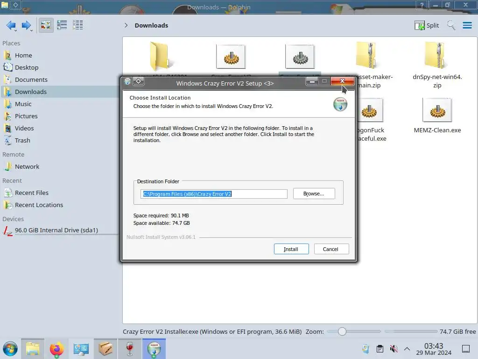Open the system settings taskbar icon

tap(81, 349)
